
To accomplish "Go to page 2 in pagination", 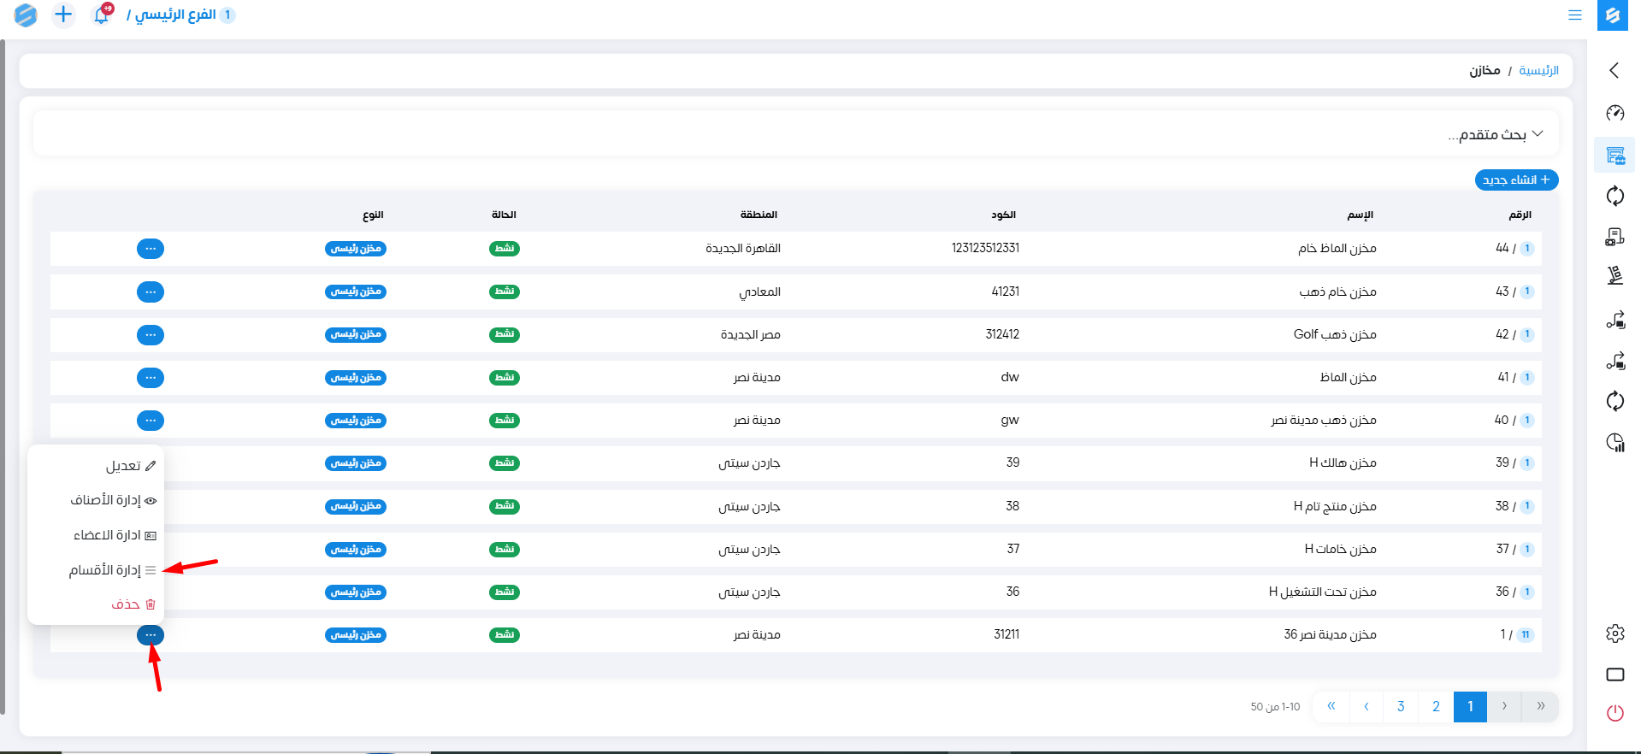I will [x=1436, y=706].
